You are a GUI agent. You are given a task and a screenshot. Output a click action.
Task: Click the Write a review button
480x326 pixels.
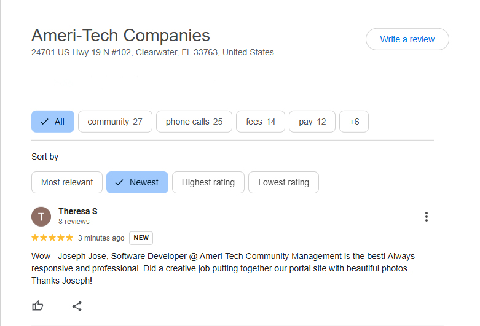[x=407, y=39]
